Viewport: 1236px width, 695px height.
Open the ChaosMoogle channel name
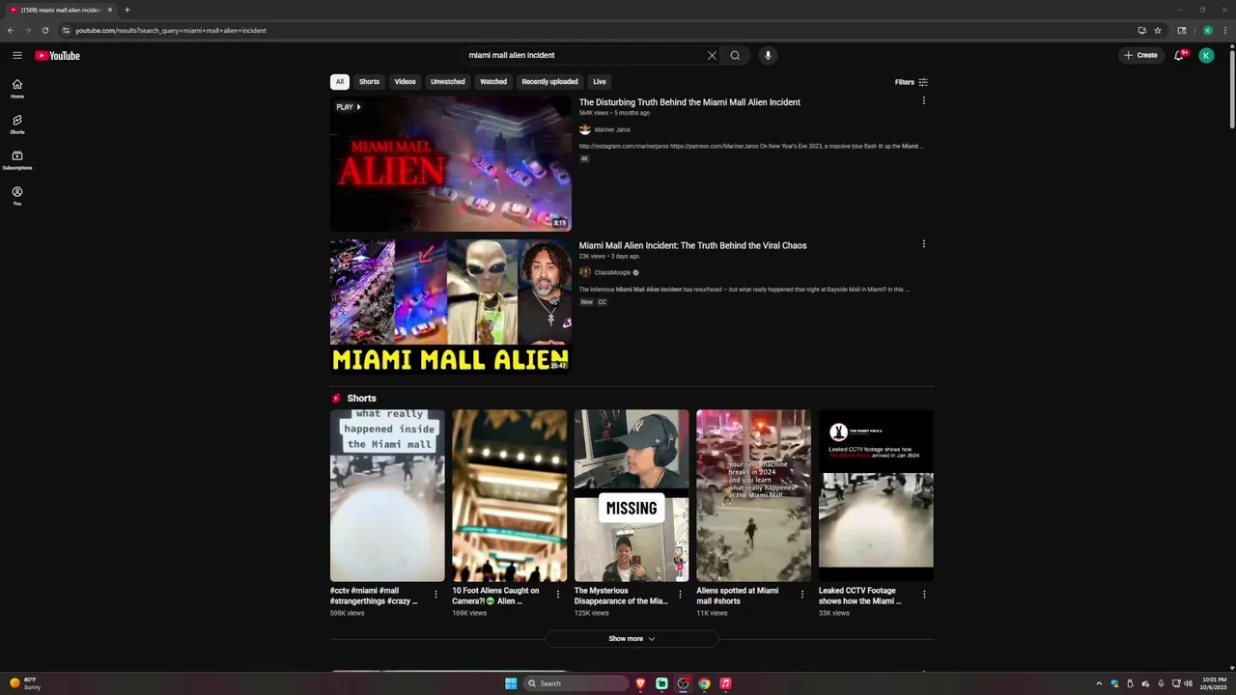(612, 272)
